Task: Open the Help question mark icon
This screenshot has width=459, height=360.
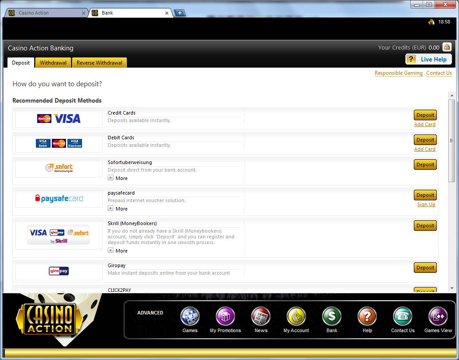Action: tap(367, 316)
